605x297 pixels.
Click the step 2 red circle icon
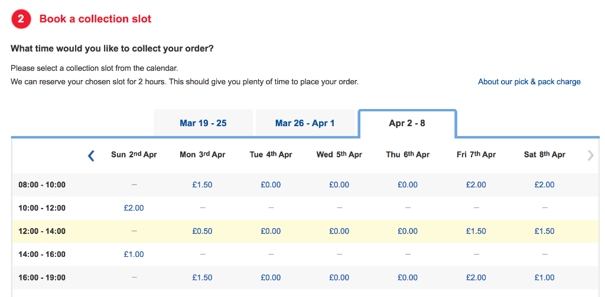21,19
